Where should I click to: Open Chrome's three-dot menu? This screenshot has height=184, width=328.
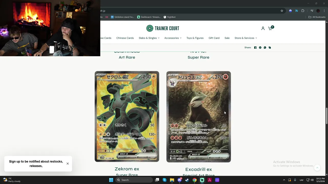[324, 11]
